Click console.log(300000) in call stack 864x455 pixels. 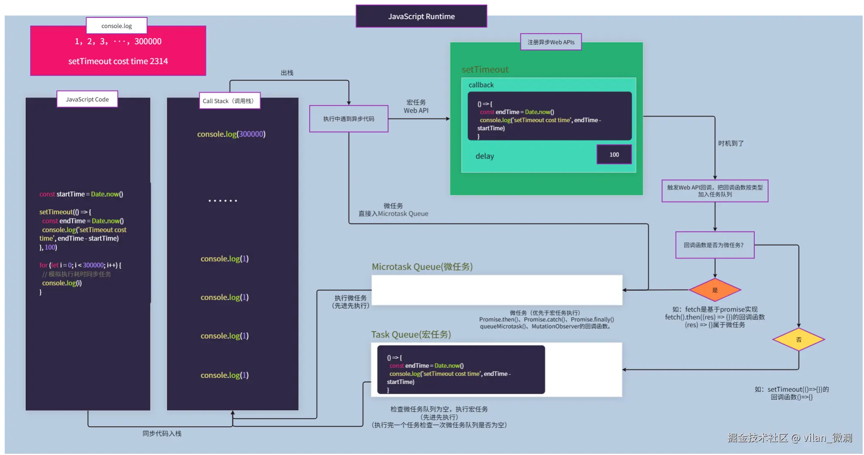231,134
